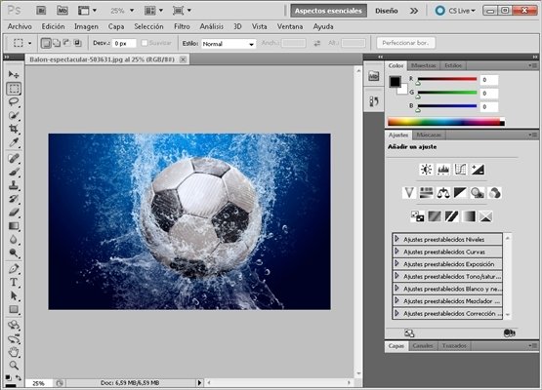Select the Rectangle shape tool
Viewport: 542px width, 390px height.
(x=14, y=309)
